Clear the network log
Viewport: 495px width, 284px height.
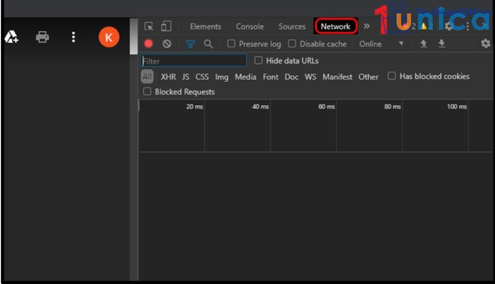pos(167,44)
